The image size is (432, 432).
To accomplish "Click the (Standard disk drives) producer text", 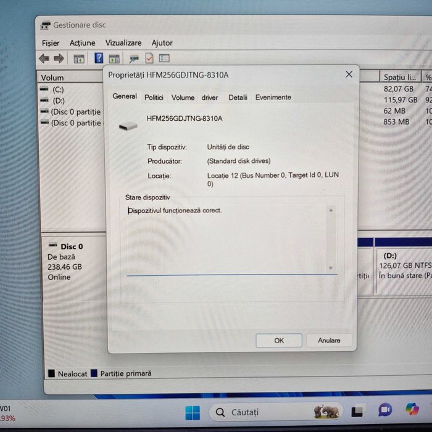I will (x=239, y=161).
